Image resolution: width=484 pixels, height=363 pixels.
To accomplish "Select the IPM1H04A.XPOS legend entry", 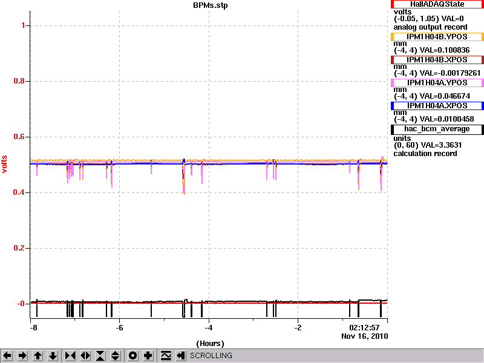I will pyautogui.click(x=437, y=106).
